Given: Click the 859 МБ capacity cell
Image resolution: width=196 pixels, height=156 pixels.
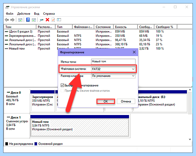Looking at the screenshot, I should click(120, 32).
